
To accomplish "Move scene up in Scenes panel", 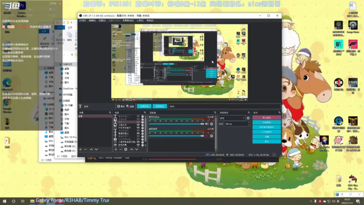I will [x=91, y=149].
